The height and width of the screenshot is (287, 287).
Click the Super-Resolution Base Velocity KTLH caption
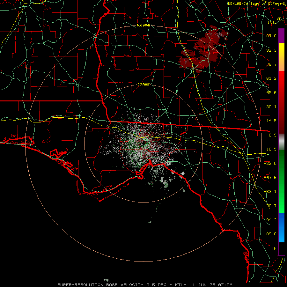(145, 285)
